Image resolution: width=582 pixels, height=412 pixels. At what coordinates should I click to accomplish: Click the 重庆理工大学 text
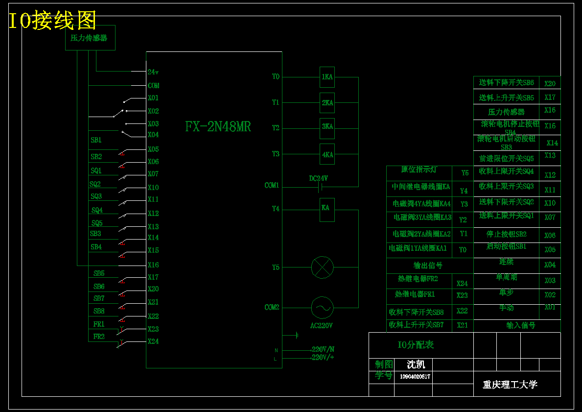click(x=510, y=385)
